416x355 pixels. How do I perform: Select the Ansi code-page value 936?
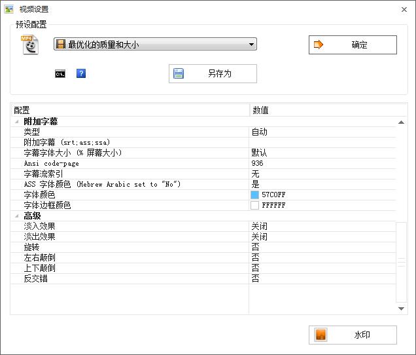pos(257,163)
